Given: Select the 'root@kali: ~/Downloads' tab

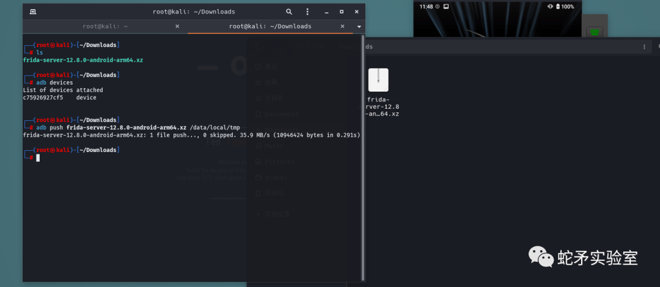Looking at the screenshot, I should [x=270, y=26].
